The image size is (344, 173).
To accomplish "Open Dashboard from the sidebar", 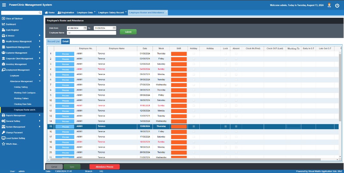I will point(11,24).
